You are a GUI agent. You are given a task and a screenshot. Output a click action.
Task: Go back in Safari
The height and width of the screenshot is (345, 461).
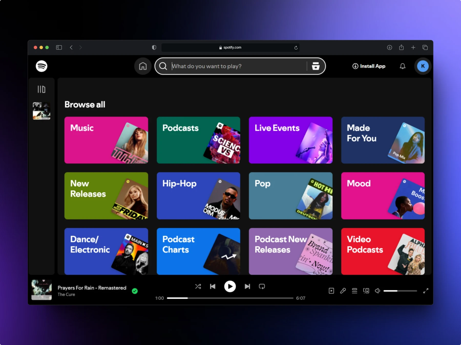[71, 48]
